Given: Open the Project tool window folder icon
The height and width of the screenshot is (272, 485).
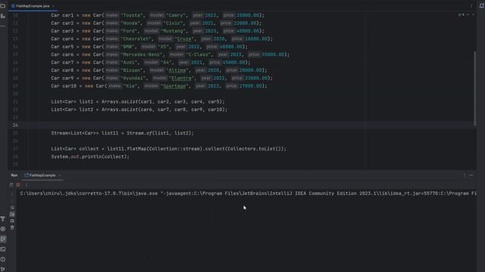Looking at the screenshot, I should [3, 5].
